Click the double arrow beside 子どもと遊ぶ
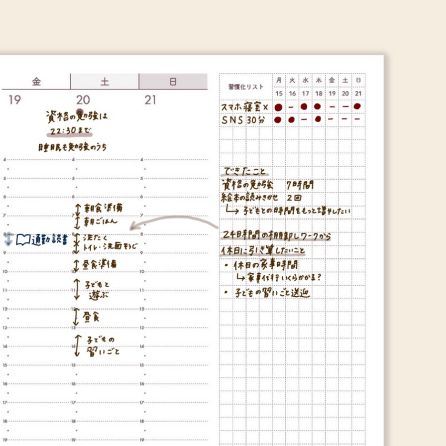 point(77,289)
